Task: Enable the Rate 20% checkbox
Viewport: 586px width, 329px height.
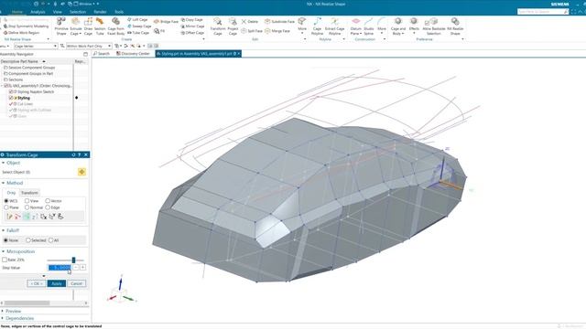Action: coord(5,260)
